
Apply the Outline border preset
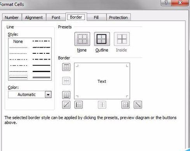tap(102, 39)
